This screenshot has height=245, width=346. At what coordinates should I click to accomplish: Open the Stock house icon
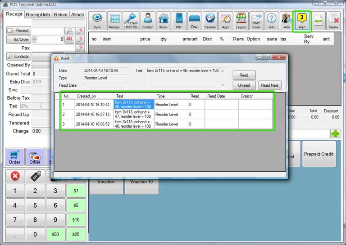(x=163, y=21)
